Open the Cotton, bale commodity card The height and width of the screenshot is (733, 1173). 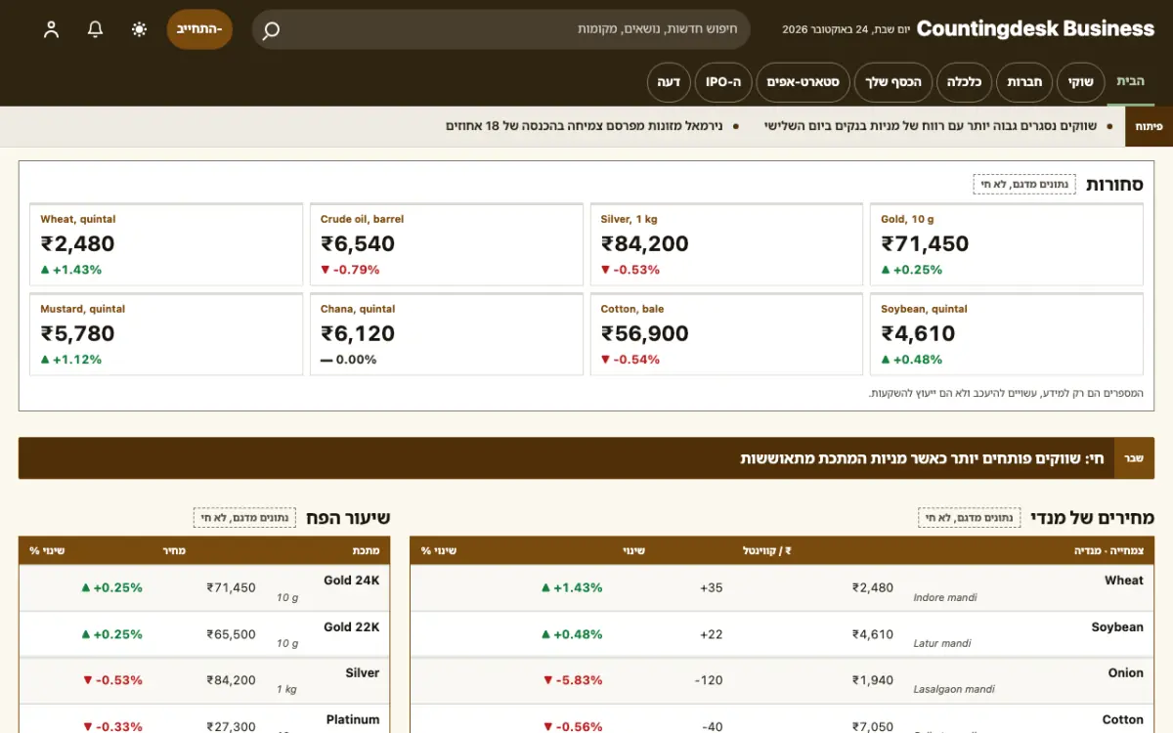(x=726, y=334)
